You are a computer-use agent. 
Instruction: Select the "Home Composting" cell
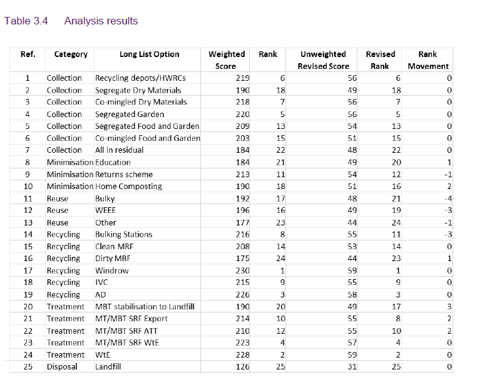click(x=128, y=187)
